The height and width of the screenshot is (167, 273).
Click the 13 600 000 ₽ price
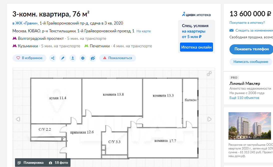tap(250, 14)
